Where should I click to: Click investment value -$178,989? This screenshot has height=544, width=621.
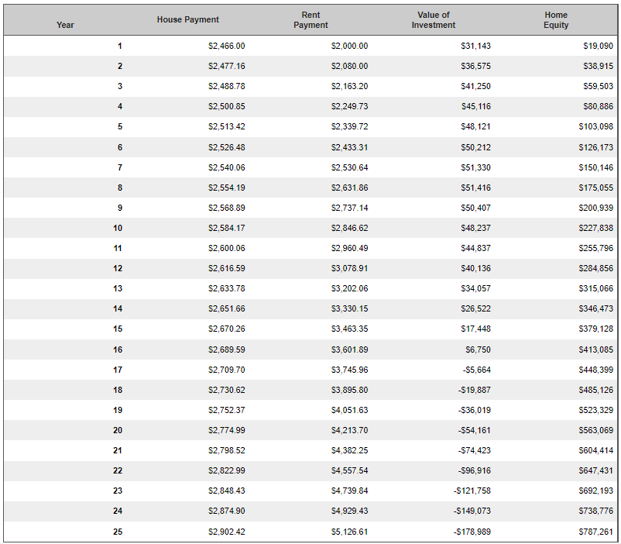point(472,532)
